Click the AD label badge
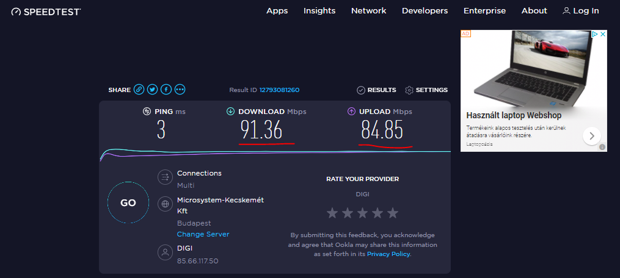 [466, 34]
